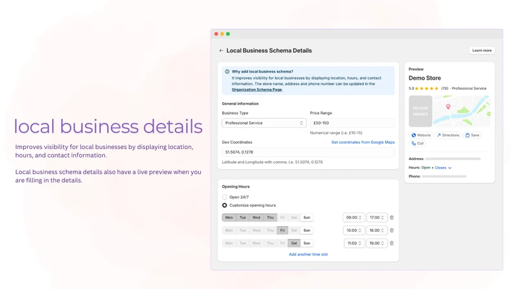Click the map thumbnail in preview

tap(462, 111)
